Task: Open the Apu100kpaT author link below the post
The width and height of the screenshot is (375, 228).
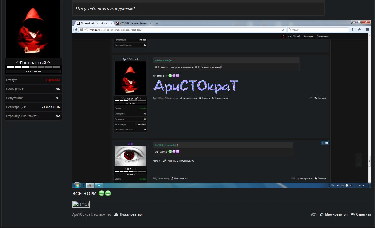Action: (82, 214)
